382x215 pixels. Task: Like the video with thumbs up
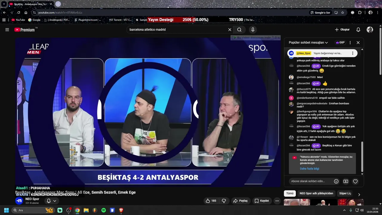211,201
